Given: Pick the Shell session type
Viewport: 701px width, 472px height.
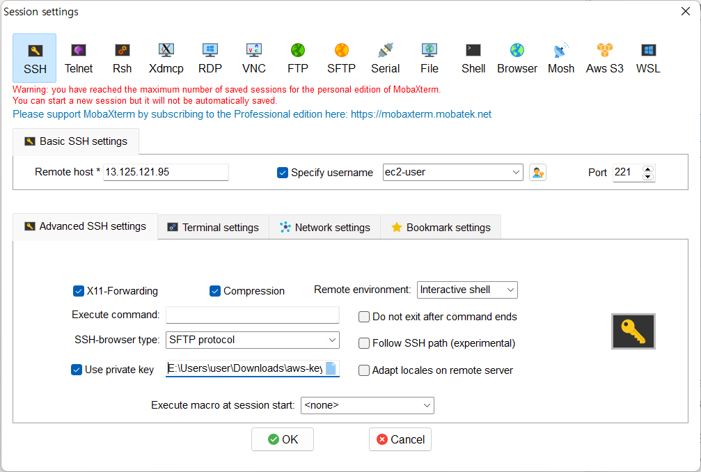Looking at the screenshot, I should pyautogui.click(x=473, y=58).
